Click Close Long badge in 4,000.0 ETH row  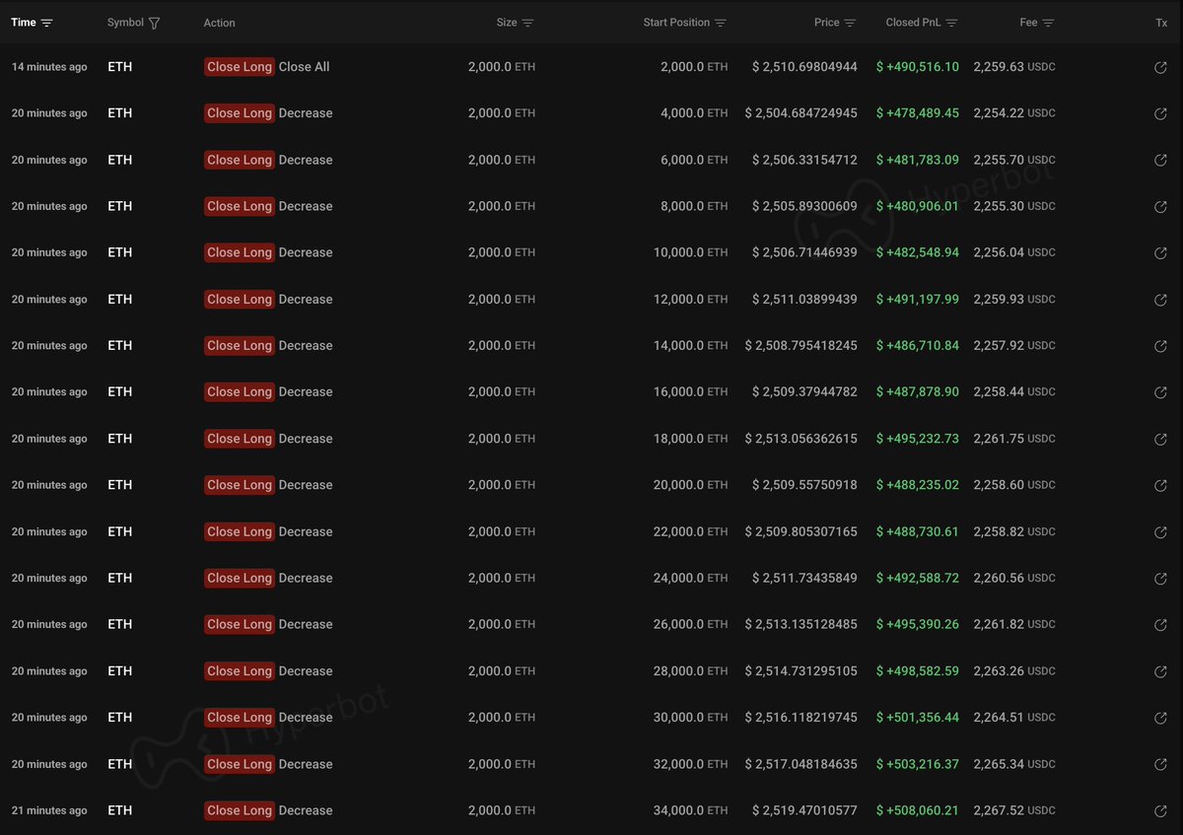240,113
